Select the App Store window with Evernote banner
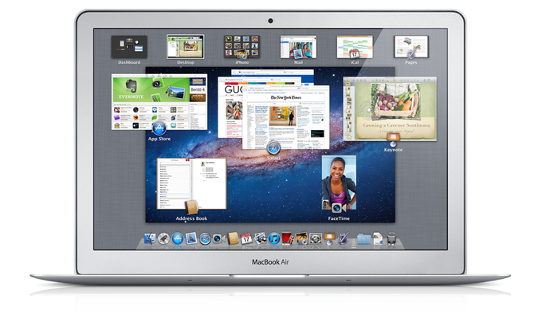The width and height of the screenshot is (542, 318). coord(159,102)
